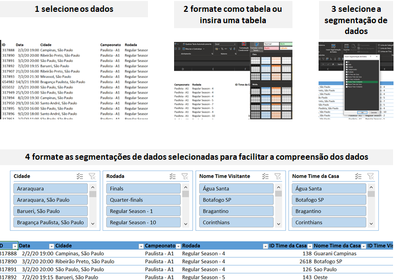Screen dimensions: 395x280
Task: Toggle Água Santa in Nome Time Visitante slicer
Action: tap(236, 189)
